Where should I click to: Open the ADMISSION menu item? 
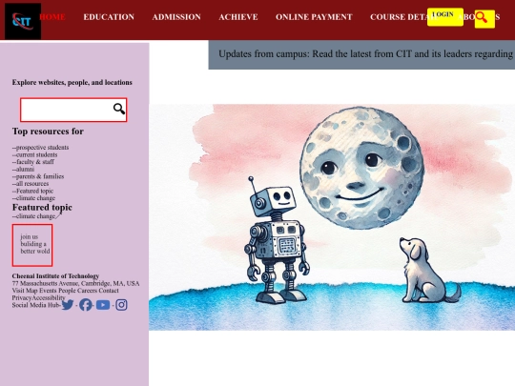click(x=176, y=17)
